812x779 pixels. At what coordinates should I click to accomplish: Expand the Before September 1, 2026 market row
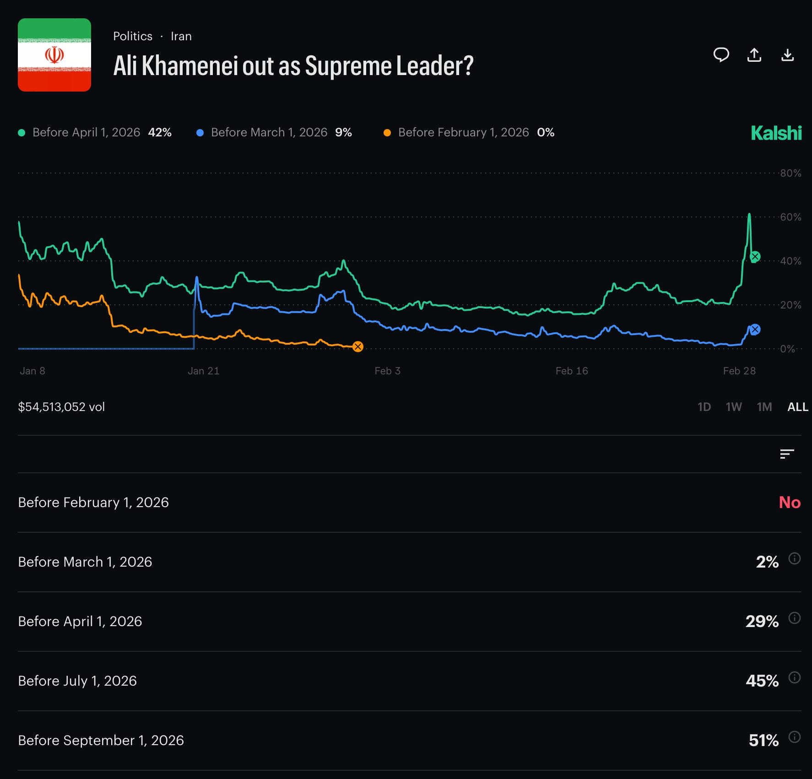410,741
